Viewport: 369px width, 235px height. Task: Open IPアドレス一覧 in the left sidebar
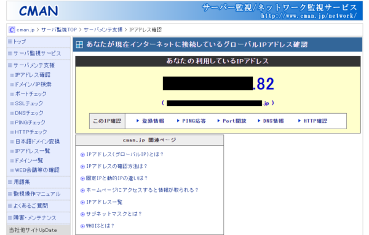[33, 151]
